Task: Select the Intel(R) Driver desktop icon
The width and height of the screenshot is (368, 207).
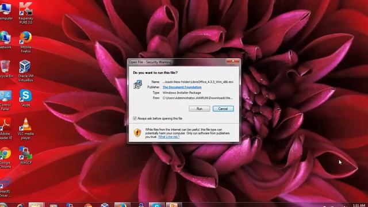Action: (x=5, y=188)
